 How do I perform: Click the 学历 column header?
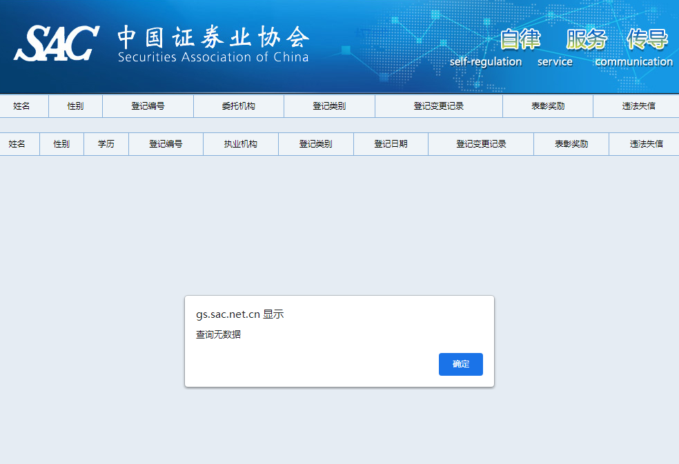pos(106,144)
